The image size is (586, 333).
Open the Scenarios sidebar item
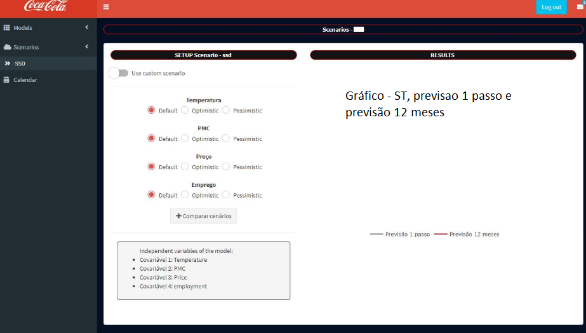pyautogui.click(x=48, y=47)
